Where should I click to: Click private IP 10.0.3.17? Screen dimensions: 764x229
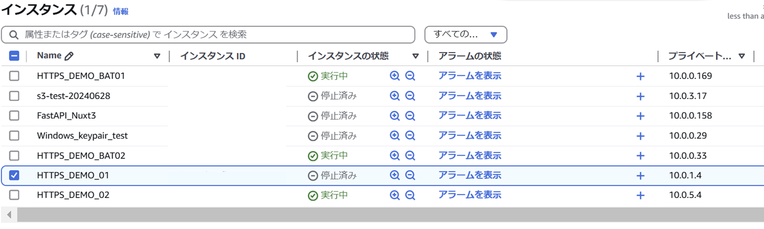[x=688, y=96]
